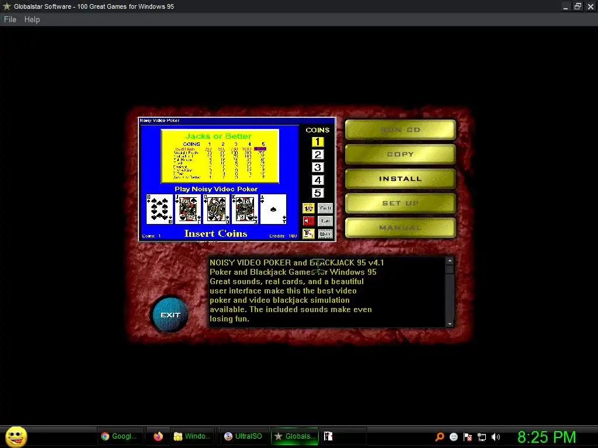598x448 pixels.
Task: Click the MANUAL button
Action: [401, 228]
